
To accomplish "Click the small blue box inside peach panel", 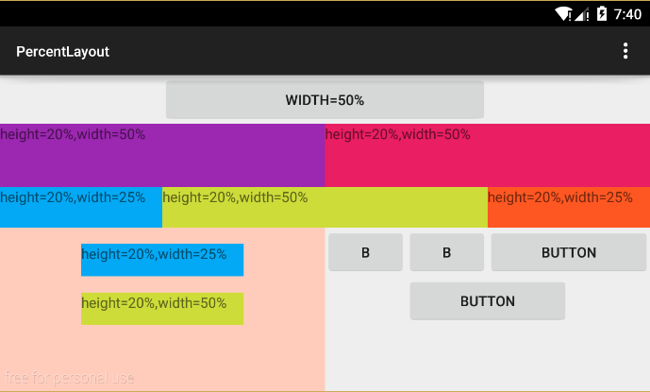I will click(162, 260).
